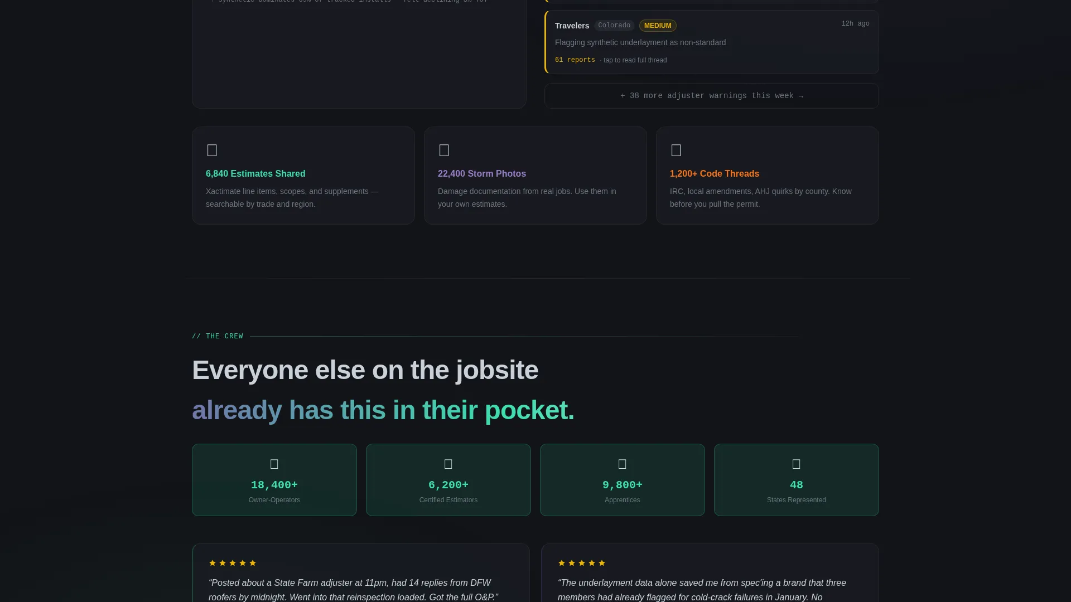Click the already has this in their pocket heading
1071x602 pixels.
383,410
